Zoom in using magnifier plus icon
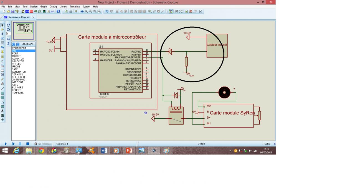 86,11
